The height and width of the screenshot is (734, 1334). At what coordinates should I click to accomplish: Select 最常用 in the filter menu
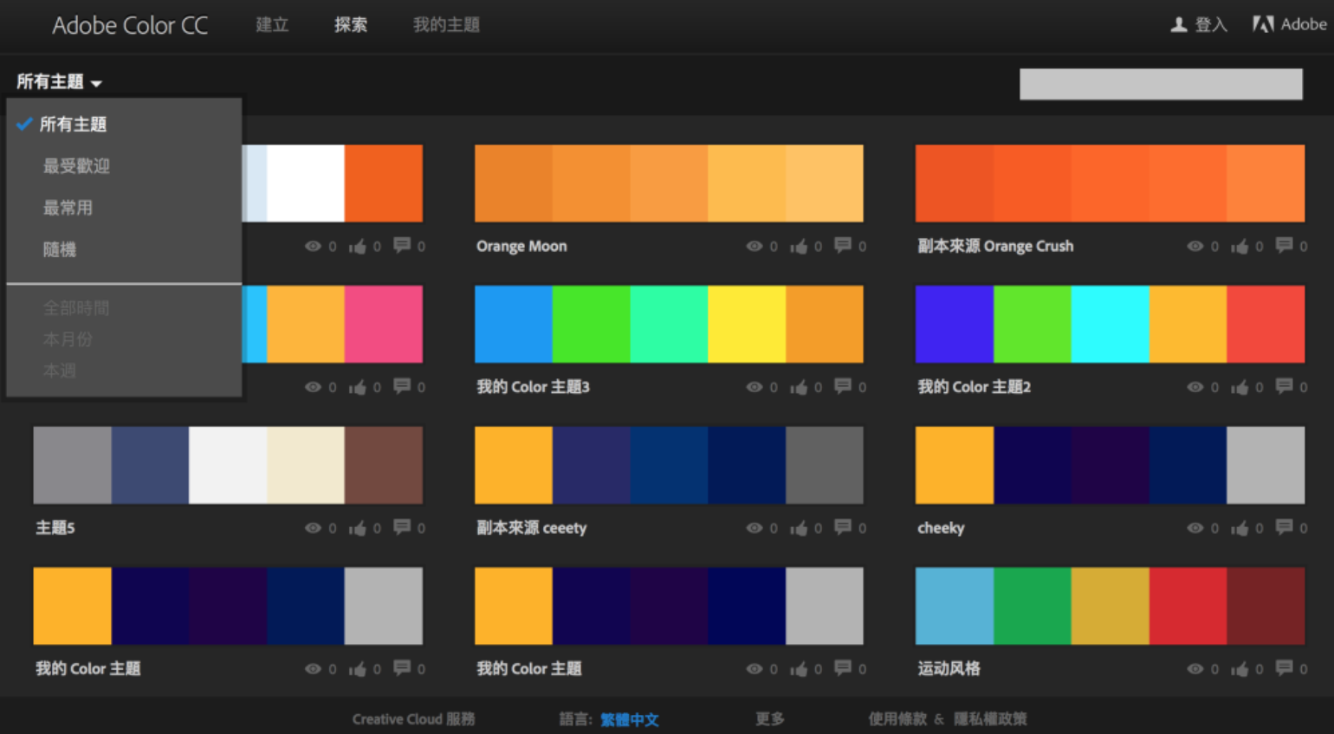[x=68, y=208]
